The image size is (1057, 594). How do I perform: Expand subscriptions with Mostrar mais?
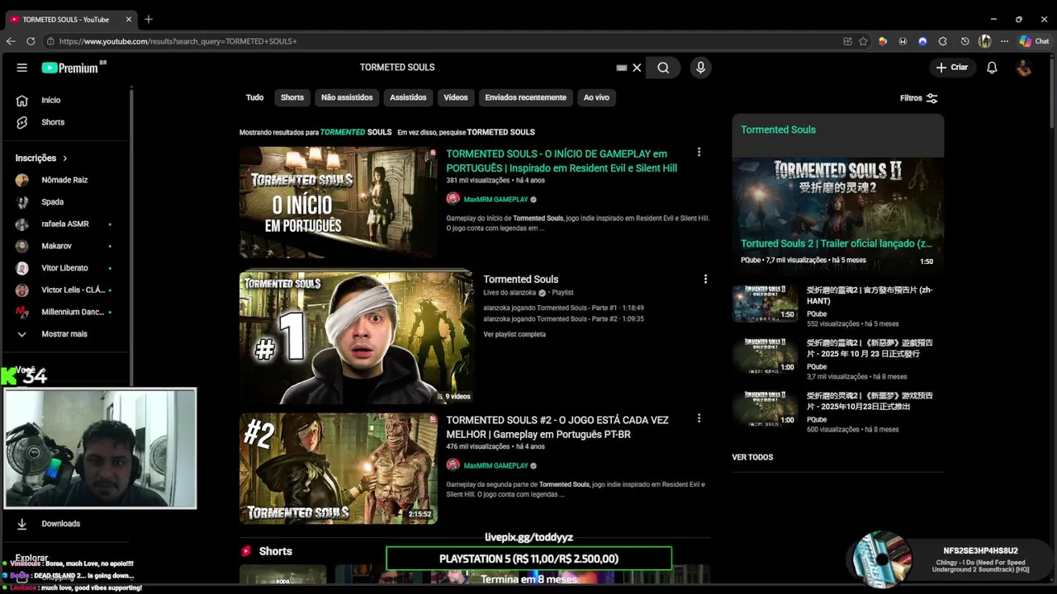coord(66,334)
